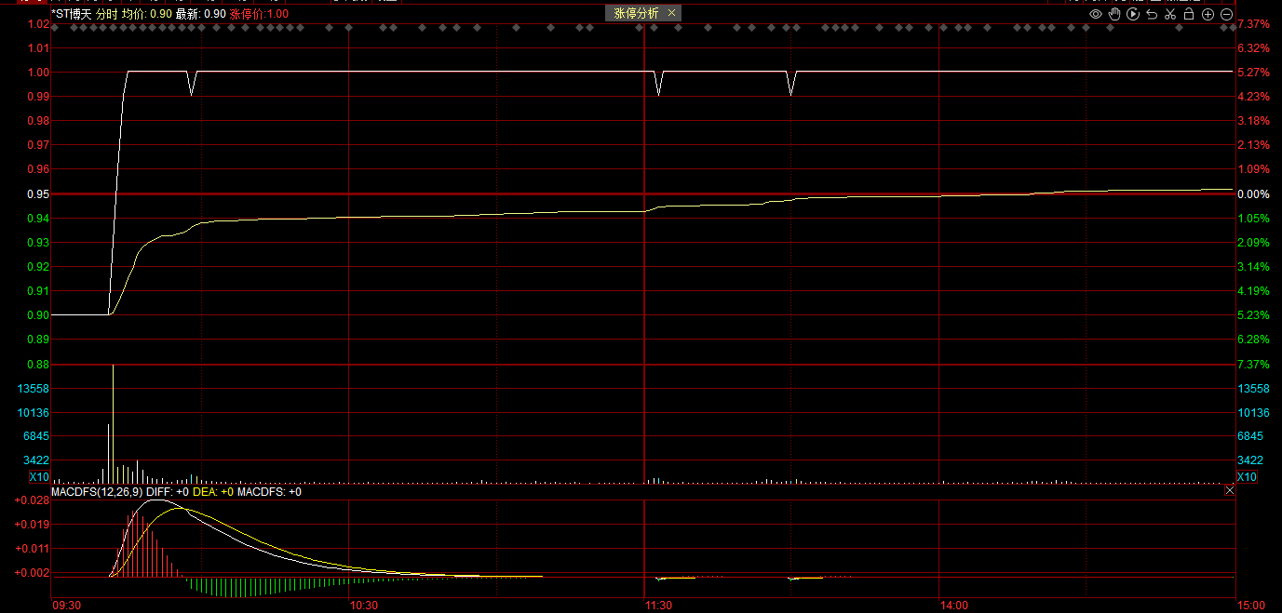Close the MACDFS indicator panel
Viewport: 1282px width, 613px height.
tap(1229, 490)
